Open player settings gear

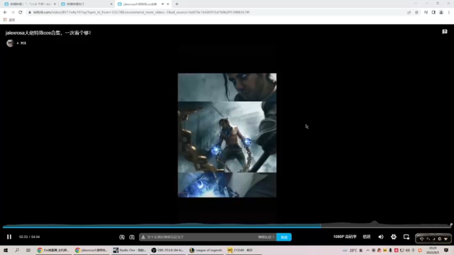[393, 237]
